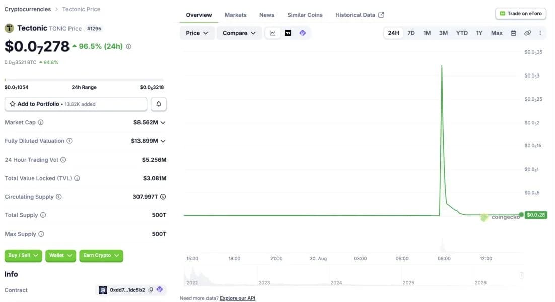Click the timeline navigator range handle
Image resolution: width=555 pixels, height=302 pixels.
tap(521, 275)
